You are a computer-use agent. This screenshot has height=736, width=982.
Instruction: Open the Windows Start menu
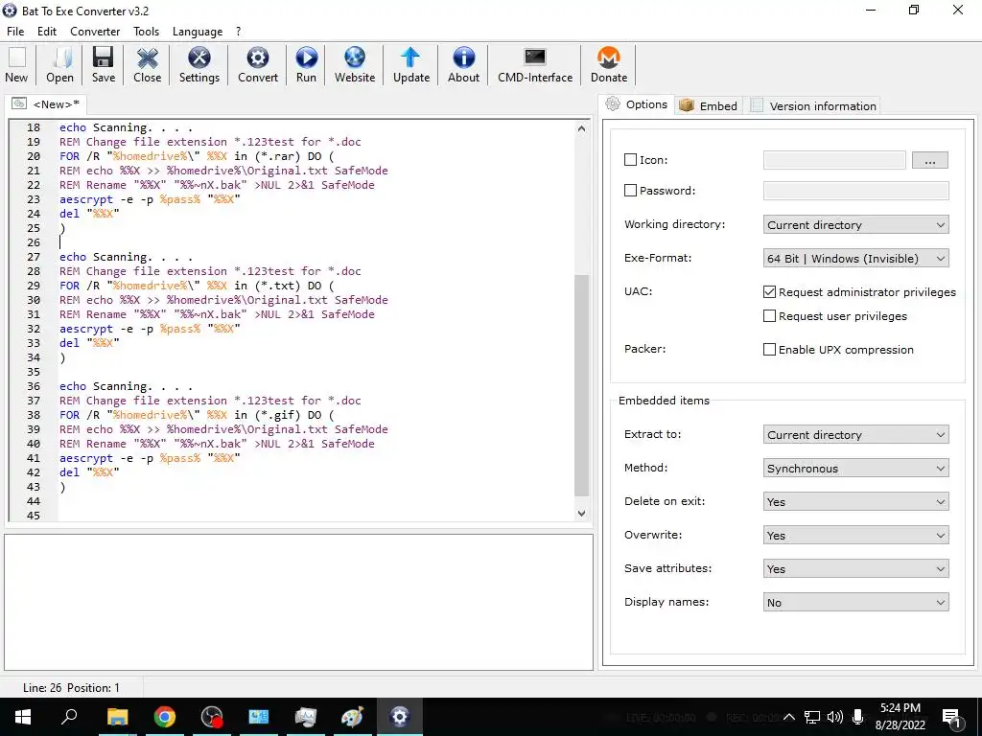tap(23, 717)
